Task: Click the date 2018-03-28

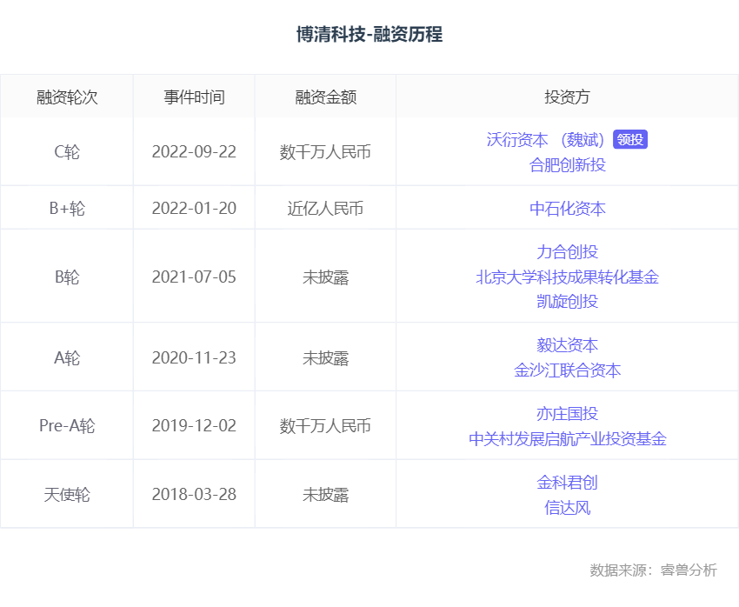Action: 194,495
